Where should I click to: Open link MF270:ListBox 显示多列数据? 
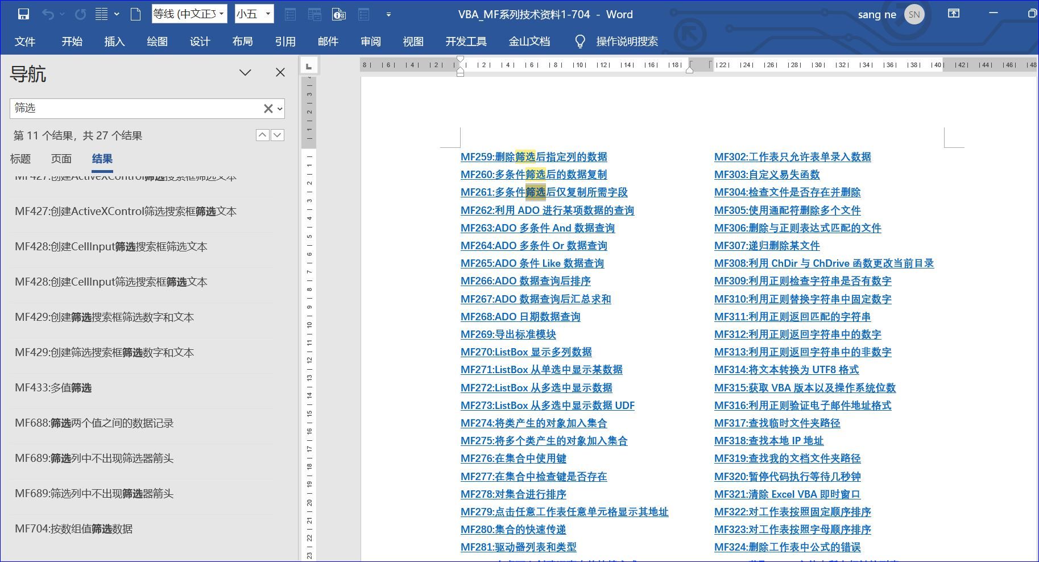pos(526,352)
